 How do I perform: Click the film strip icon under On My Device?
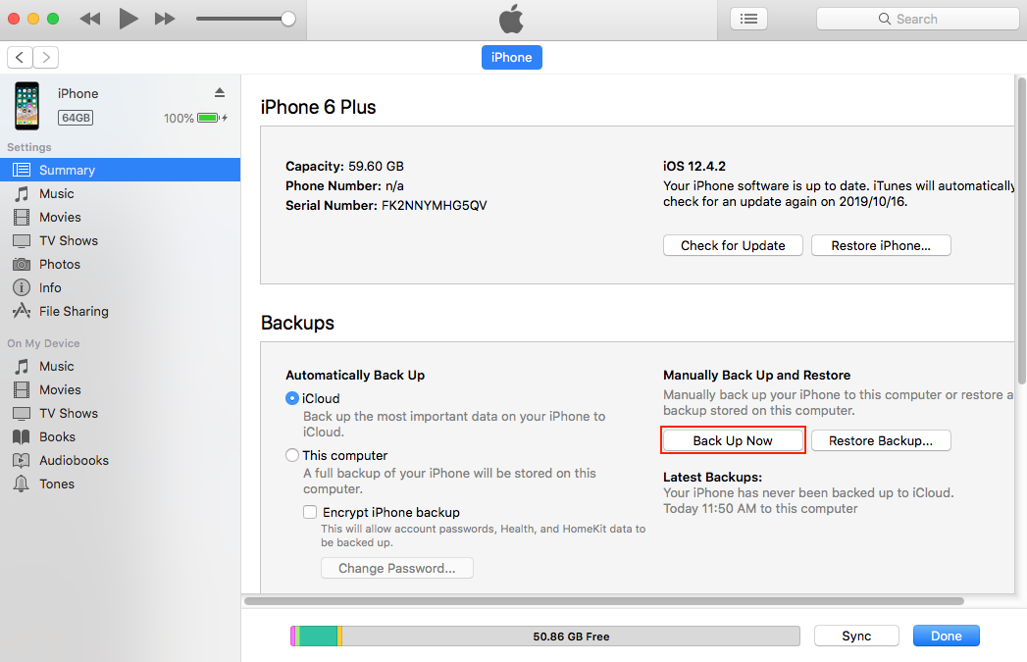coord(22,390)
